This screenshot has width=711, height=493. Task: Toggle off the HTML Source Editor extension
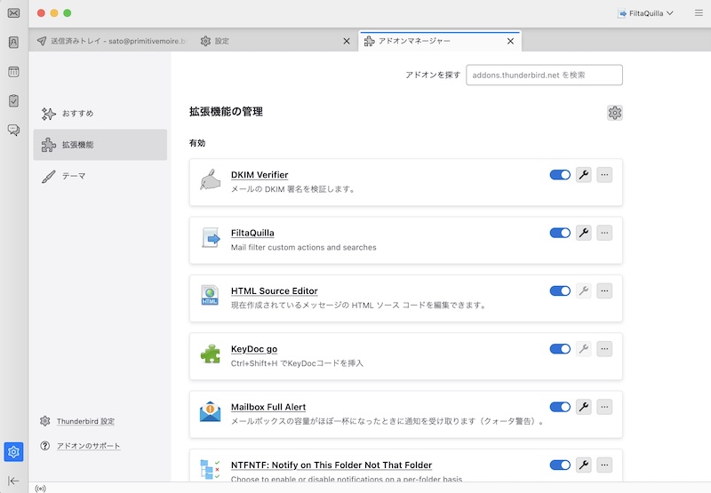pos(560,290)
